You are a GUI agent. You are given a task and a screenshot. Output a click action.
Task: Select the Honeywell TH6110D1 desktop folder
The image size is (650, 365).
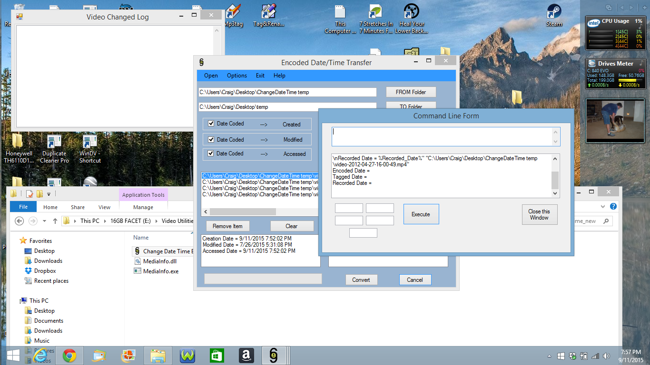coord(19,149)
